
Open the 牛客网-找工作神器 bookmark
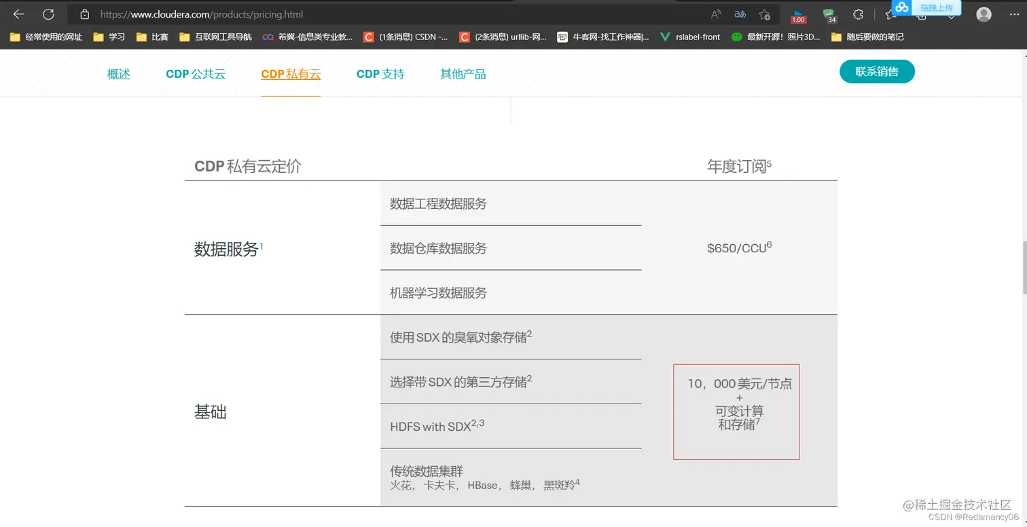[603, 37]
